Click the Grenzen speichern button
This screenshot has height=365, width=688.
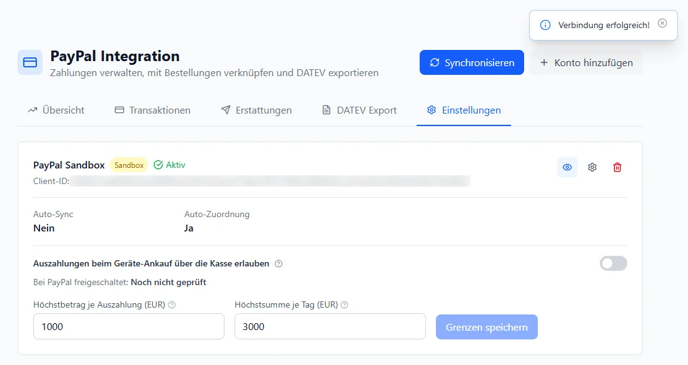pos(487,327)
